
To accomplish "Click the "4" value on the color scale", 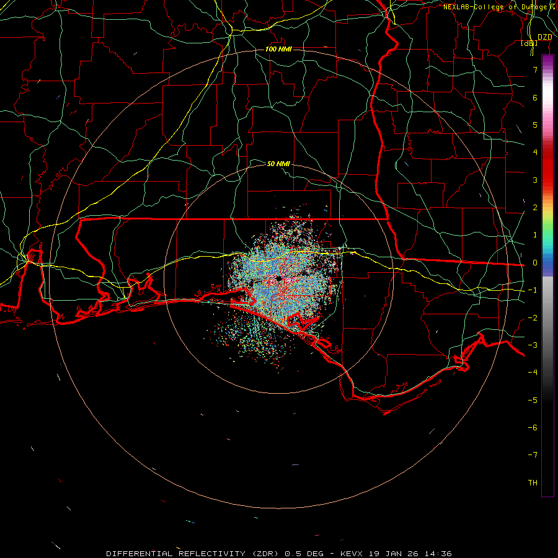I will coord(535,153).
